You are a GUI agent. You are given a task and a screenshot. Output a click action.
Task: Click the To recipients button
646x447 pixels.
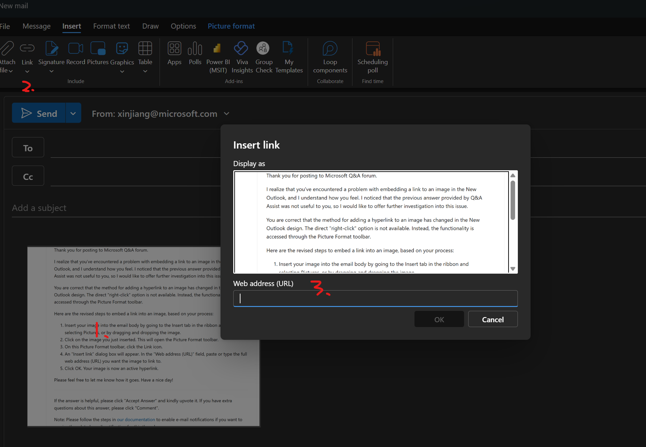pyautogui.click(x=28, y=148)
